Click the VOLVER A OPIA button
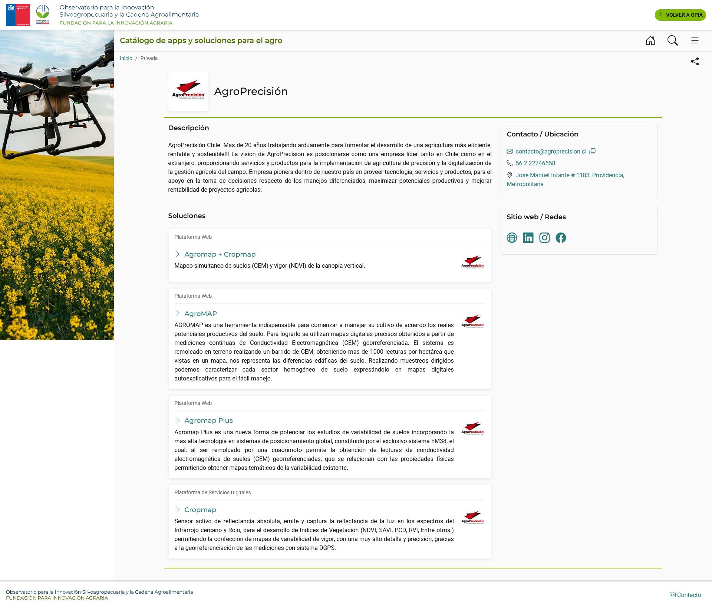Viewport: 712px width, 610px height. tap(680, 15)
